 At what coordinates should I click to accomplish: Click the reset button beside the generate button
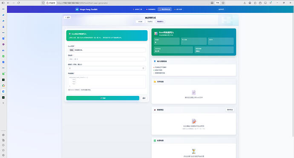[x=144, y=98]
